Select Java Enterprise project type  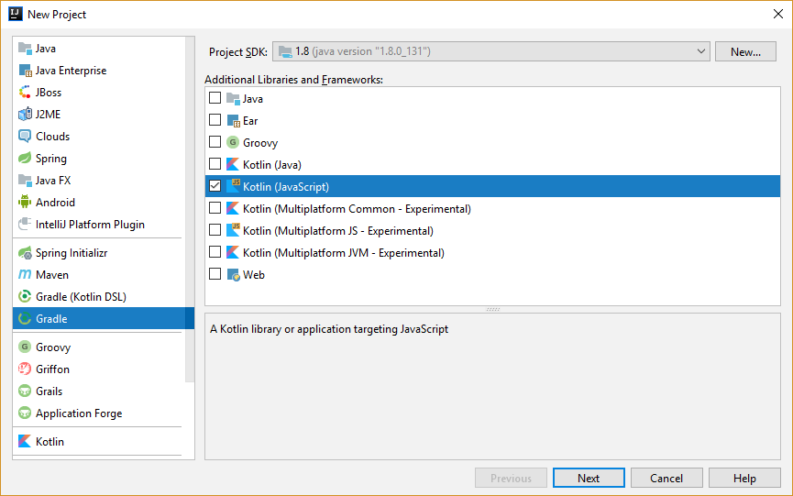(71, 71)
